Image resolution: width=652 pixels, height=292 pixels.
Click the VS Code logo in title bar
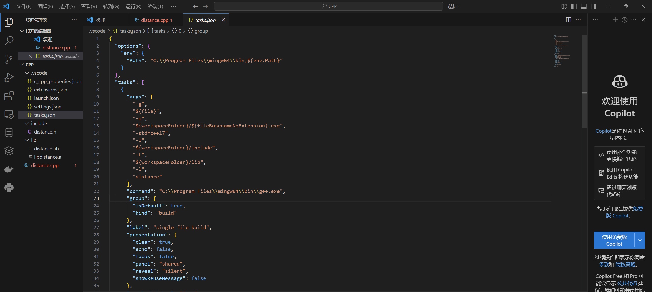point(6,6)
